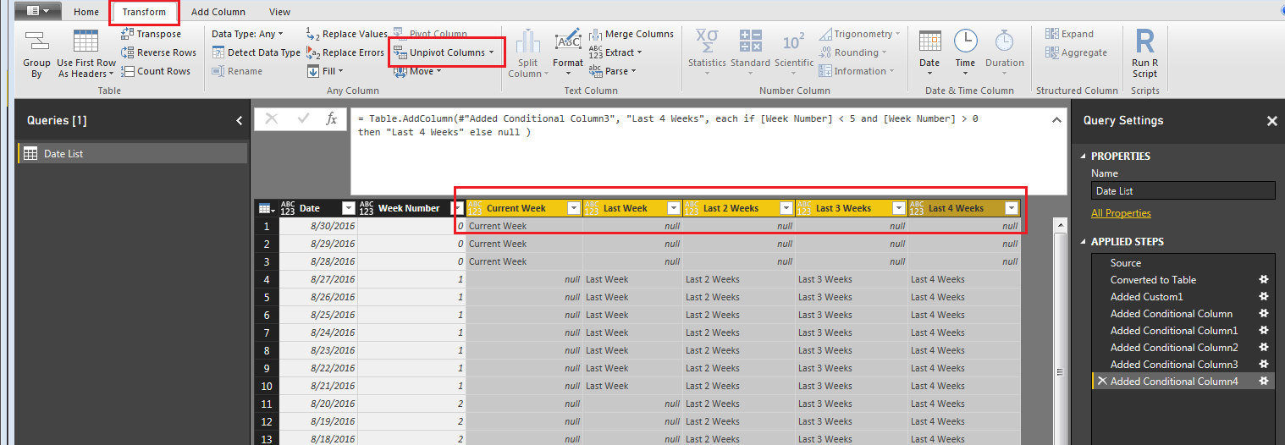This screenshot has height=445, width=1285.
Task: Switch to the Transform tab
Action: pos(144,12)
